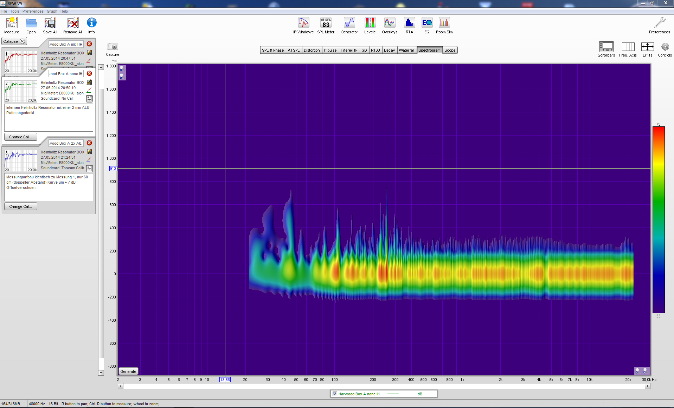Open calibration icon for measurement 3

point(89,152)
